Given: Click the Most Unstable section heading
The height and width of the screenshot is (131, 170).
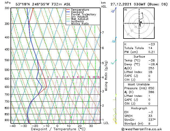Looking at the screenshot, I should pyautogui.click(x=139, y=84).
